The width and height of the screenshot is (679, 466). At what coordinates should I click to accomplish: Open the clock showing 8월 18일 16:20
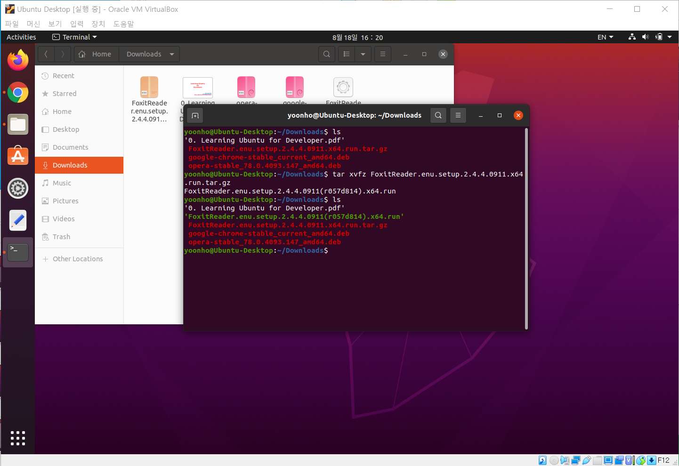click(357, 37)
